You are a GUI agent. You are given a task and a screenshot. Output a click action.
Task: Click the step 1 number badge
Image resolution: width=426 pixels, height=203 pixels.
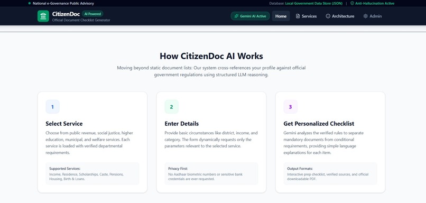(52, 107)
